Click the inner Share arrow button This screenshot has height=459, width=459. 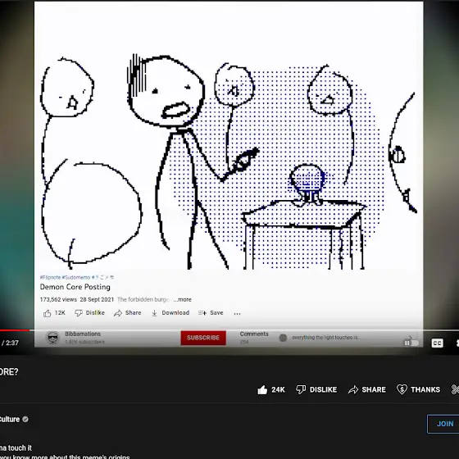pyautogui.click(x=118, y=313)
